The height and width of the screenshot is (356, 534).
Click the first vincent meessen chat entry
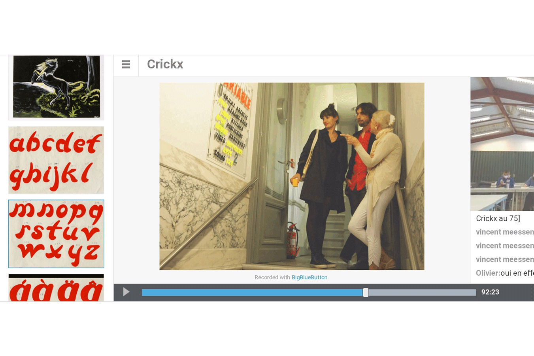505,232
